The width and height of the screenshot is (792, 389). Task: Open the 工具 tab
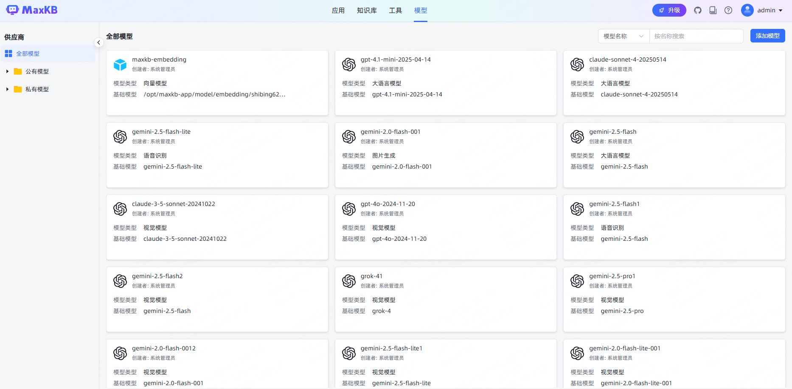pos(396,11)
